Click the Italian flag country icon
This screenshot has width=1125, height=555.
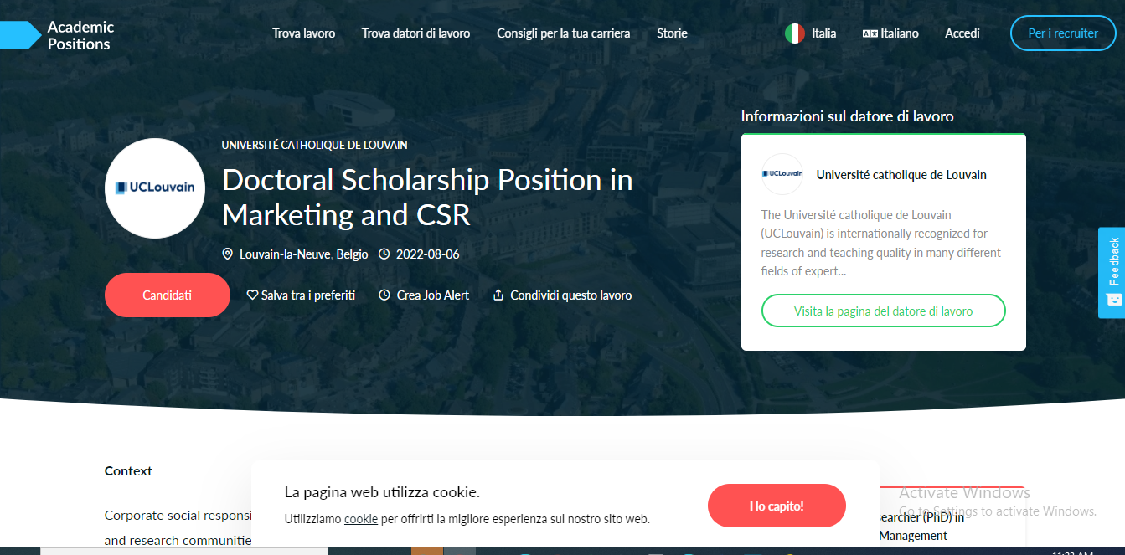(x=795, y=33)
